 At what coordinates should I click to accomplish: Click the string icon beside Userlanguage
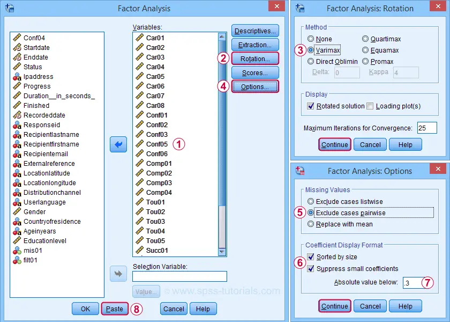click(x=17, y=202)
